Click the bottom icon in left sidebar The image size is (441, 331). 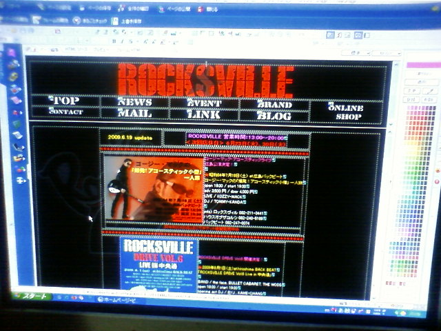click(x=21, y=180)
